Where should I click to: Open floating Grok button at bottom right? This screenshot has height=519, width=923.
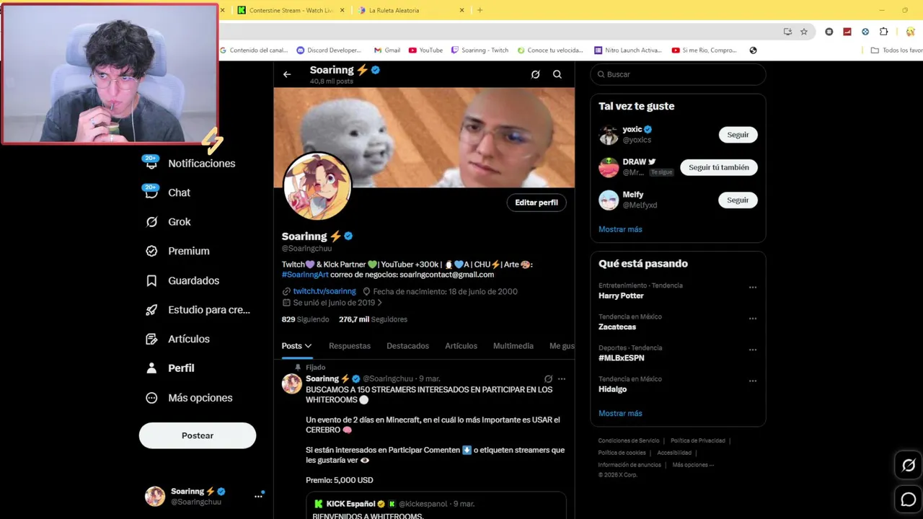(909, 465)
